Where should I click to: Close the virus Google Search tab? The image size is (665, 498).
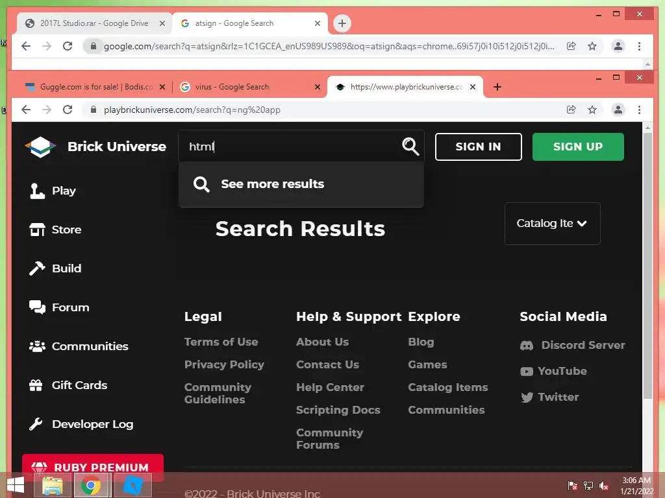pos(317,87)
